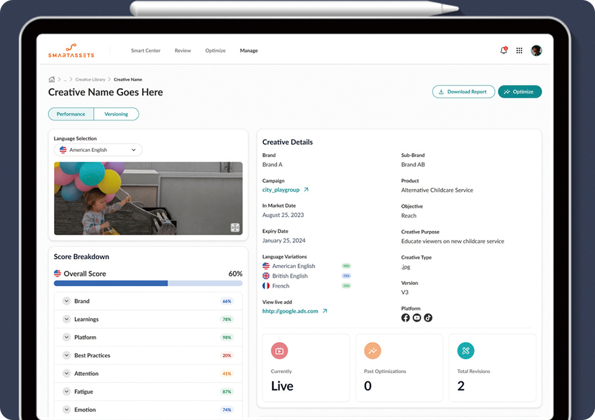Expand the Emotion score row
595x420 pixels.
[x=66, y=410]
